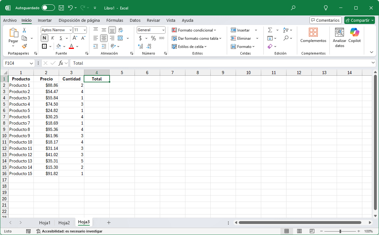Toggle middle vertical alignment
Viewport: 379px width, 235px height.
[x=104, y=30]
